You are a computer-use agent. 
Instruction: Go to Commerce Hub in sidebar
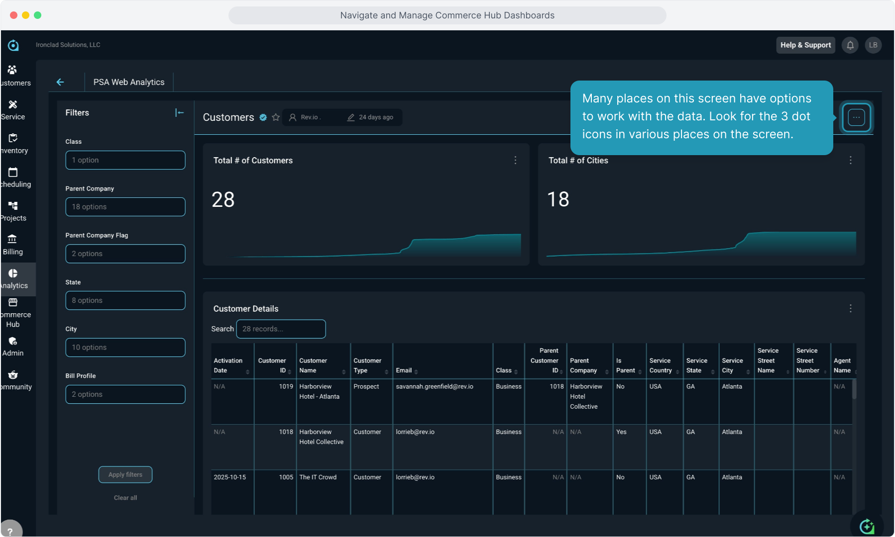[13, 313]
